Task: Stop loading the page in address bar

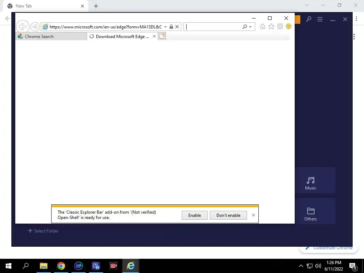Action: (x=177, y=27)
